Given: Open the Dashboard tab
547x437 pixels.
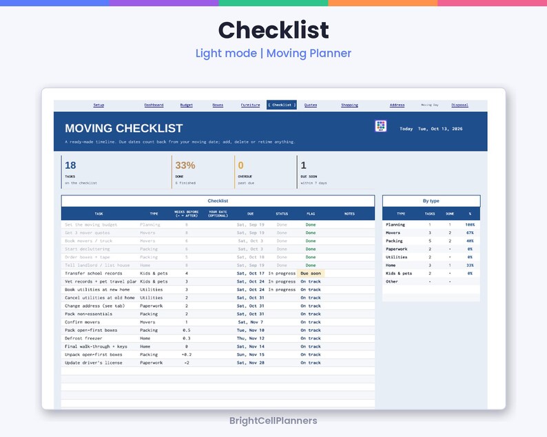Looking at the screenshot, I should click(x=154, y=105).
